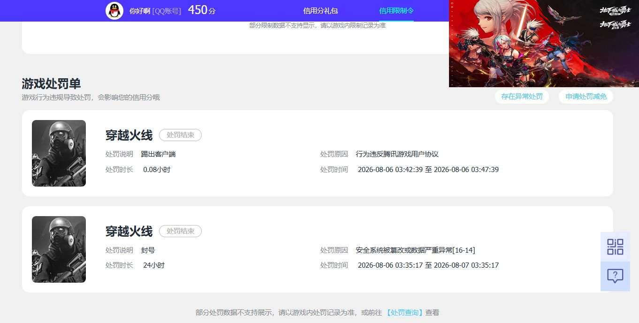This screenshot has width=639, height=323.
Task: Click the 你好啊 username text
Action: click(x=140, y=11)
